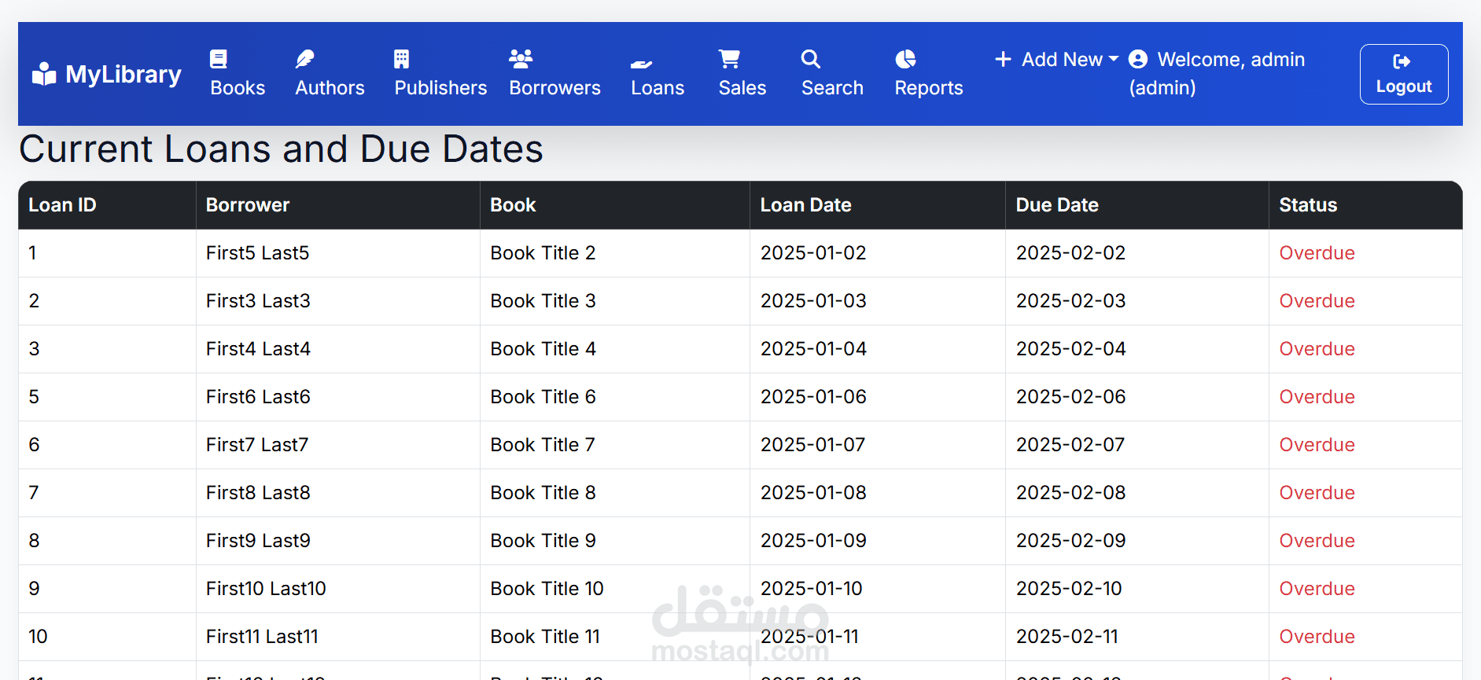Click the Books icon in navbar
Viewport: 1481px width, 680px height.
(219, 59)
